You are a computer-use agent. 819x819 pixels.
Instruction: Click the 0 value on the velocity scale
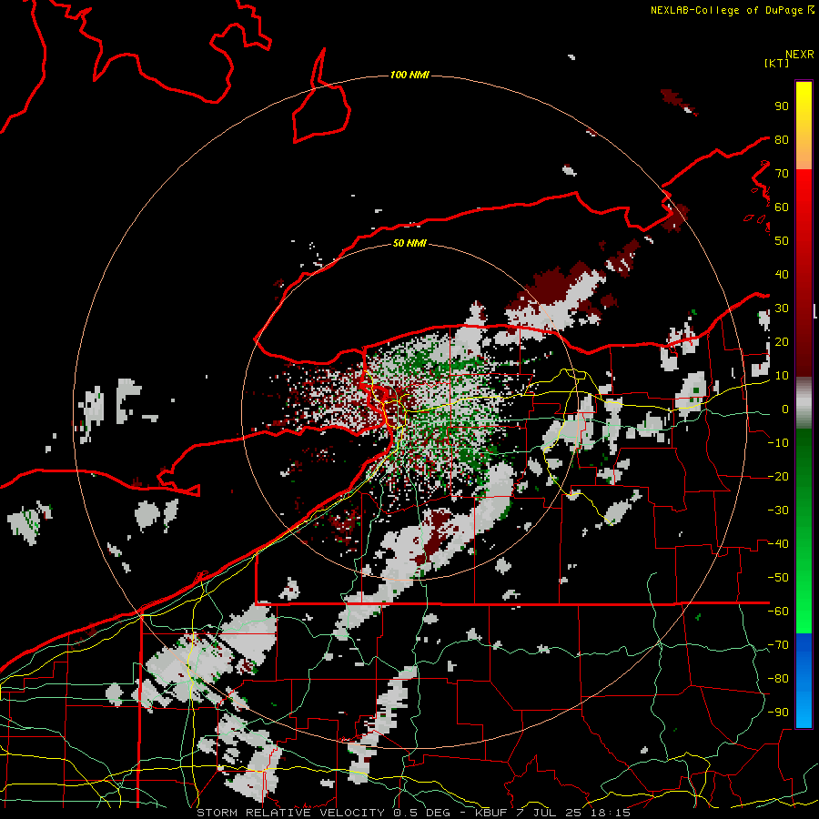[x=785, y=409]
